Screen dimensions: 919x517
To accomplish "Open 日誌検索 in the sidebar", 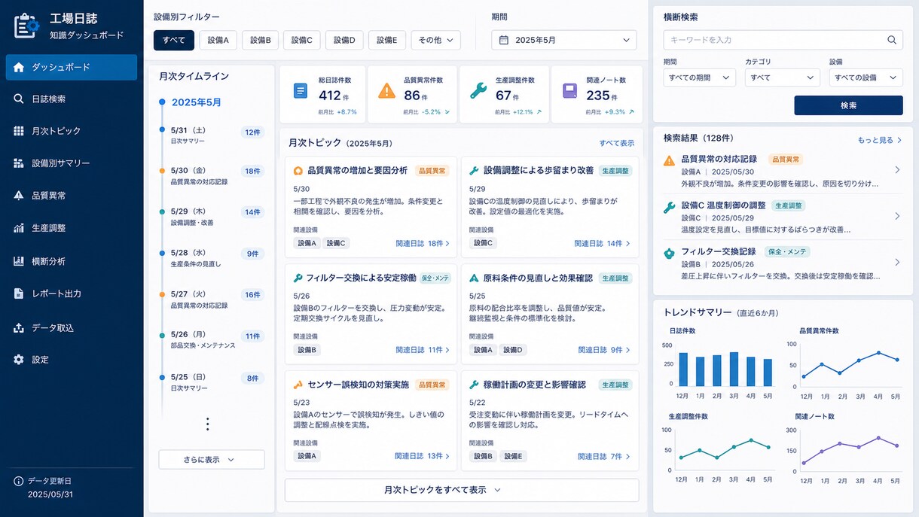I will pos(72,99).
